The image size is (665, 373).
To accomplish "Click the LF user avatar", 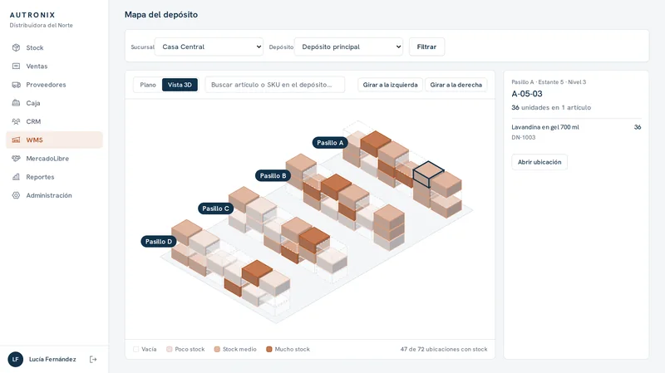I will click(x=16, y=359).
